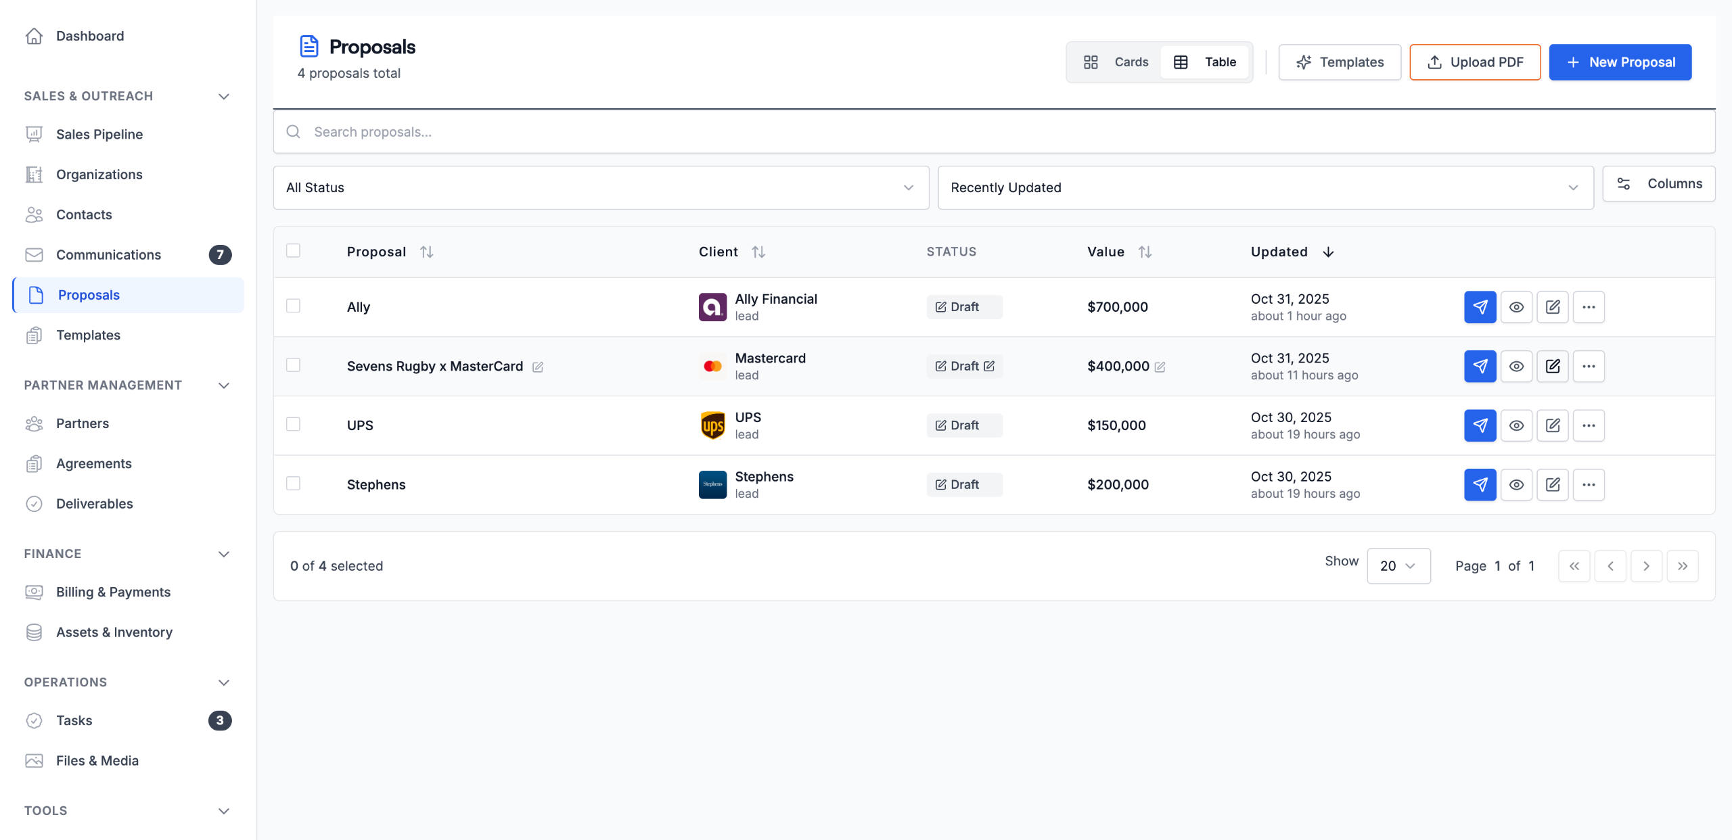Collapse the Partner Management sidebar section
This screenshot has width=1732, height=840.
224,386
